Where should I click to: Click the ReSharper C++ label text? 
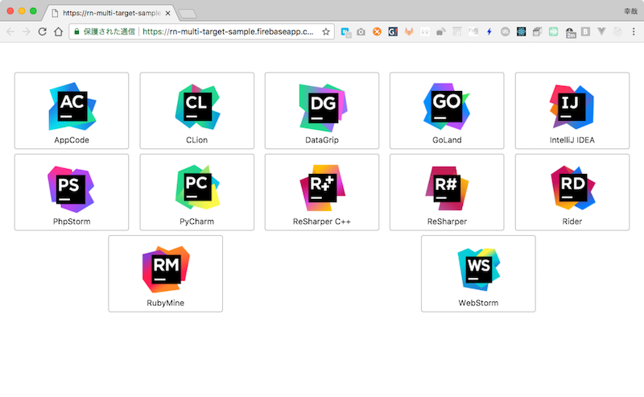[x=322, y=221]
